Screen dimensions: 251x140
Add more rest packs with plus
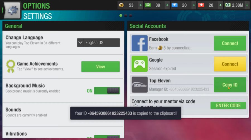pyautogui.click(x=167, y=5)
